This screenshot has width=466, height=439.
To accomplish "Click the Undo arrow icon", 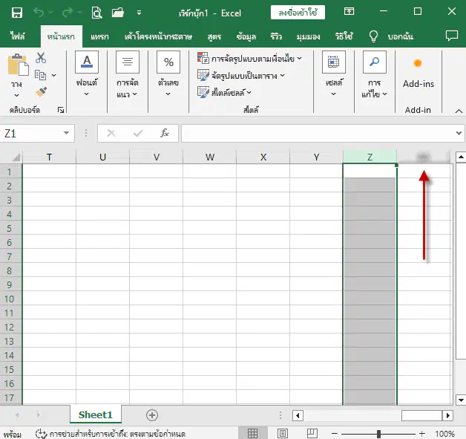I will (39, 13).
